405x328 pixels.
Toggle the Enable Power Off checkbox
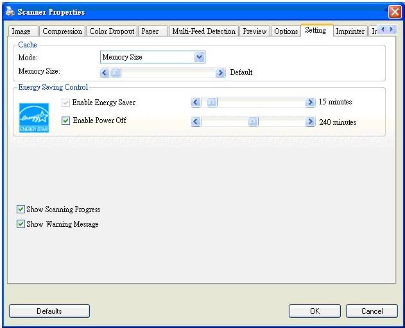click(x=65, y=120)
